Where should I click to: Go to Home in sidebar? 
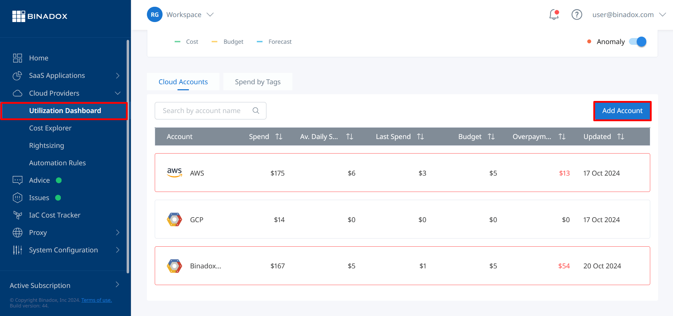pyautogui.click(x=38, y=58)
